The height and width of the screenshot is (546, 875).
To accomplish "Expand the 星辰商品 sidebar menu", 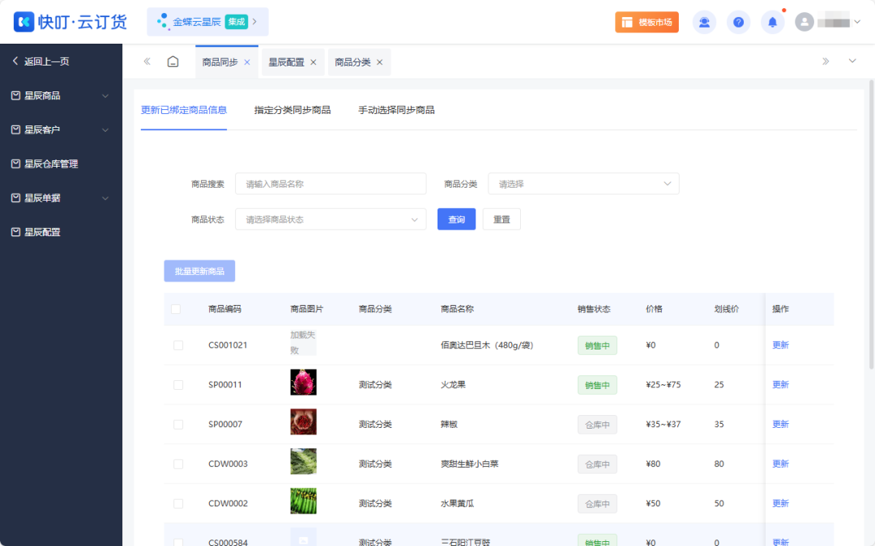I will (61, 95).
